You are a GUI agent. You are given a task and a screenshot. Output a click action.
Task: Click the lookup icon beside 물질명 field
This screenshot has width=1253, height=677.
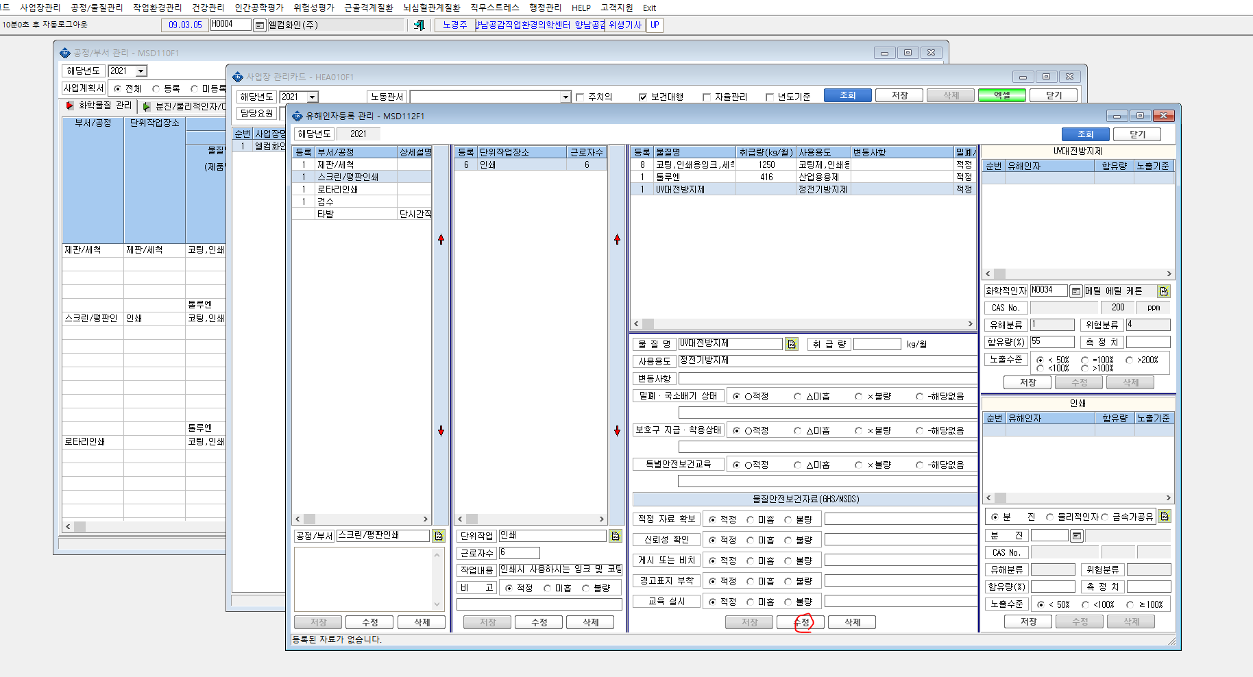[792, 344]
